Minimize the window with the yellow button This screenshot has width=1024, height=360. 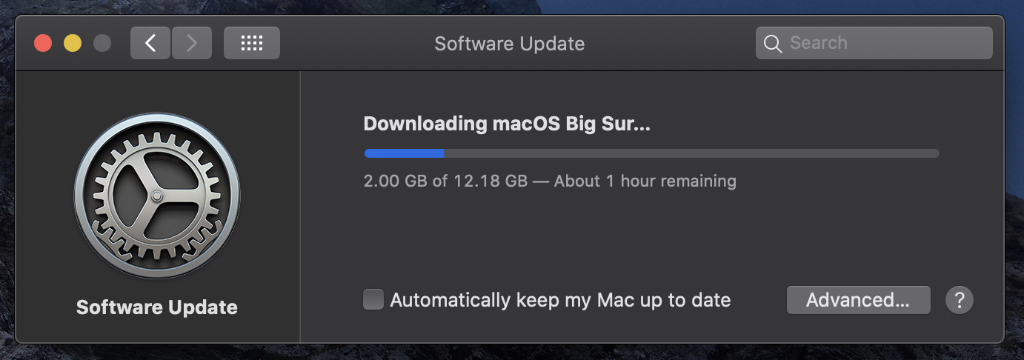tap(73, 43)
